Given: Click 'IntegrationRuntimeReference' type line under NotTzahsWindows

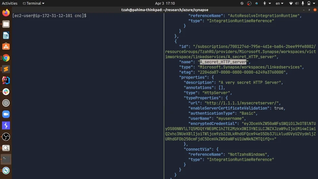Looking at the screenshot, I should click(x=231, y=159).
